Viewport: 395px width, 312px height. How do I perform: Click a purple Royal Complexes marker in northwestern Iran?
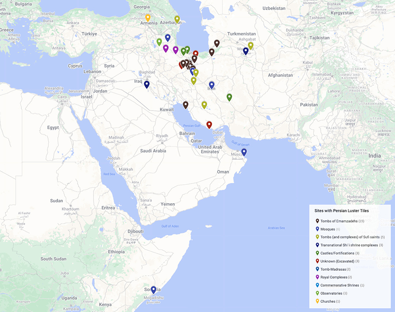pyautogui.click(x=165, y=48)
